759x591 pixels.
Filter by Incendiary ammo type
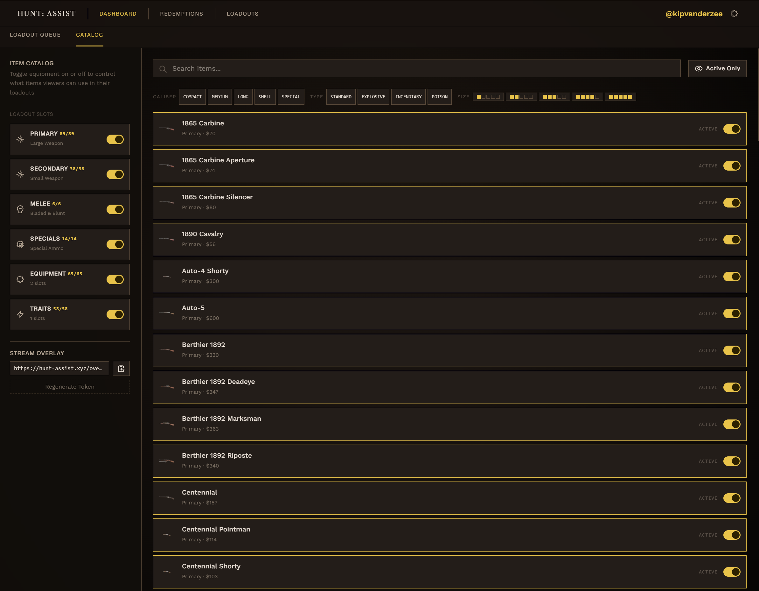[x=408, y=97]
